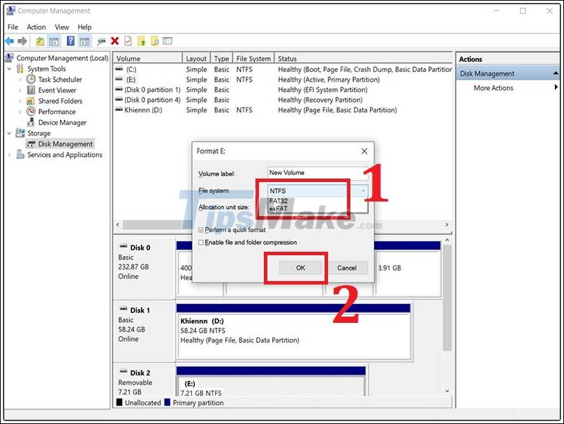Image resolution: width=564 pixels, height=424 pixels.
Task: Open the File system dropdown arrow
Action: click(x=362, y=190)
